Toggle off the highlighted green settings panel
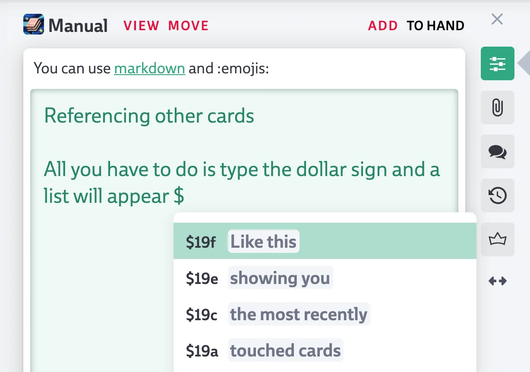530x372 pixels. click(497, 63)
